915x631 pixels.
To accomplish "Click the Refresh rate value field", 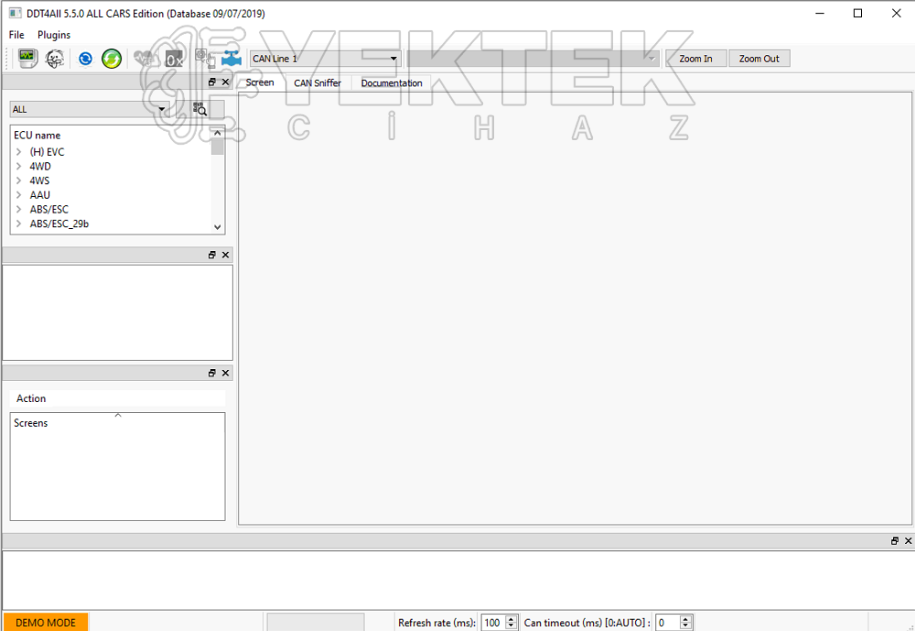I will pyautogui.click(x=494, y=623).
